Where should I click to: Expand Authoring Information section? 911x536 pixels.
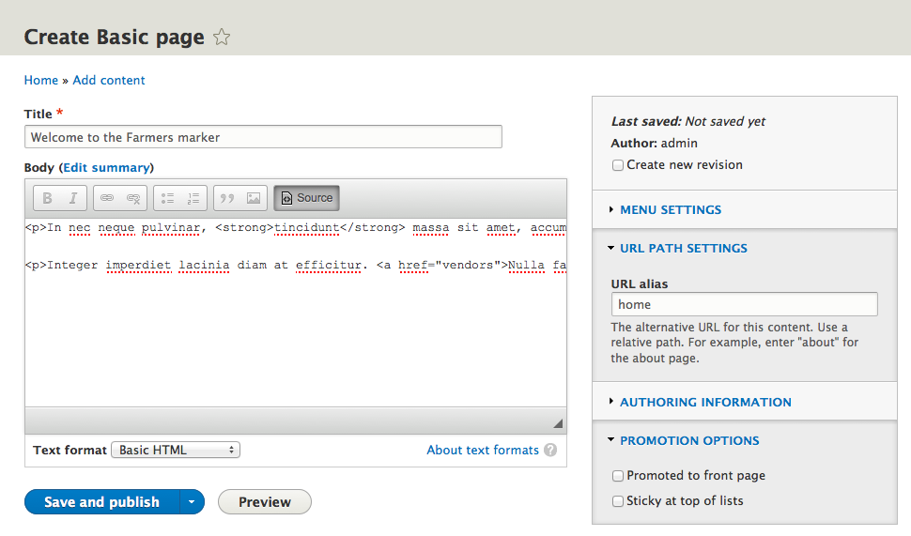pos(705,402)
